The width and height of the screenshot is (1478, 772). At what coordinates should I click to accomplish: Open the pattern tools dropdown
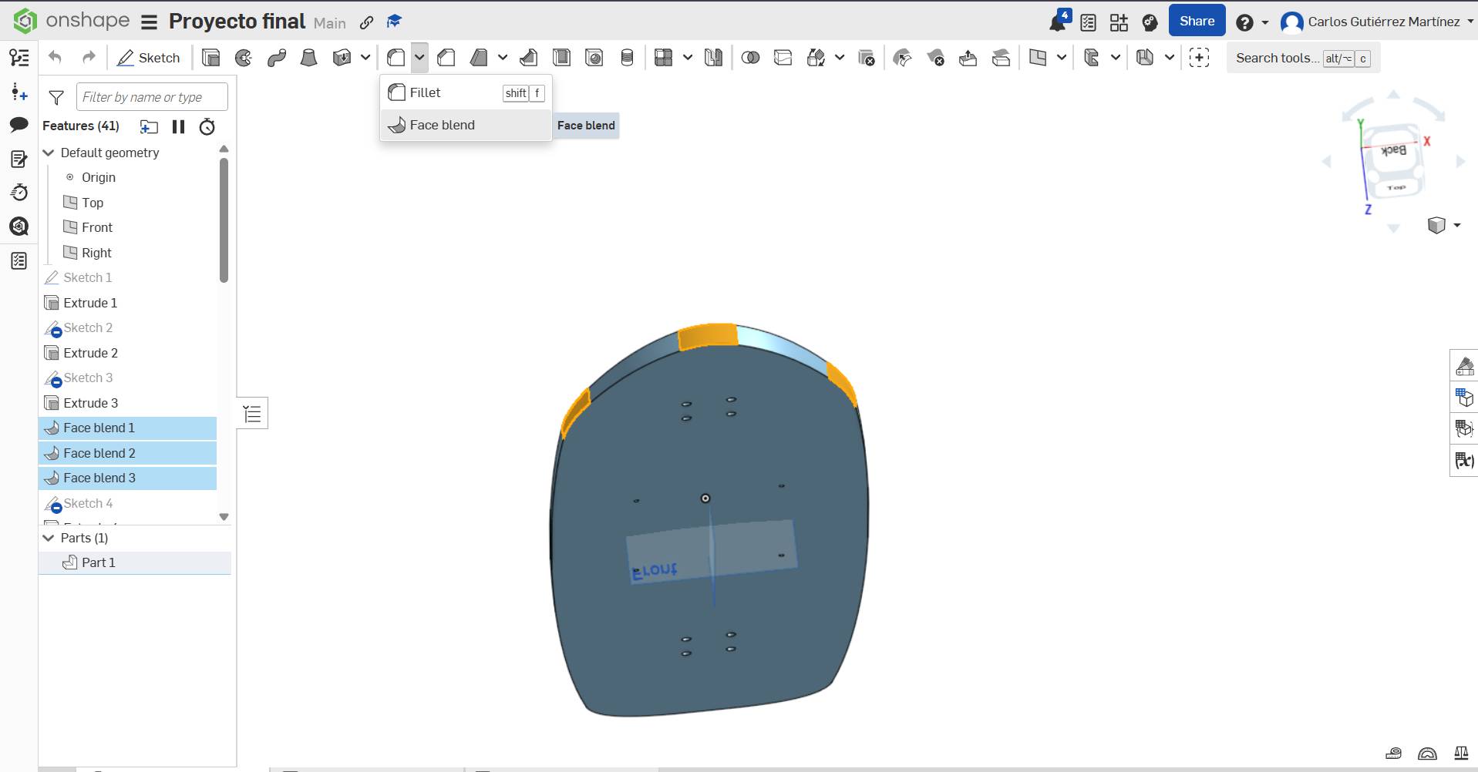pyautogui.click(x=688, y=58)
